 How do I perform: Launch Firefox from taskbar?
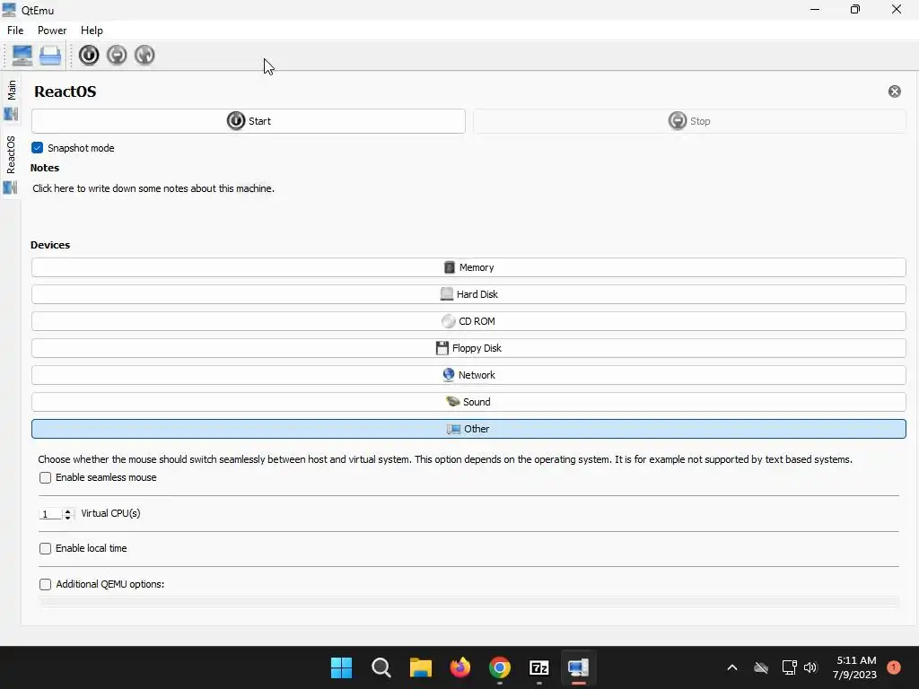click(460, 667)
